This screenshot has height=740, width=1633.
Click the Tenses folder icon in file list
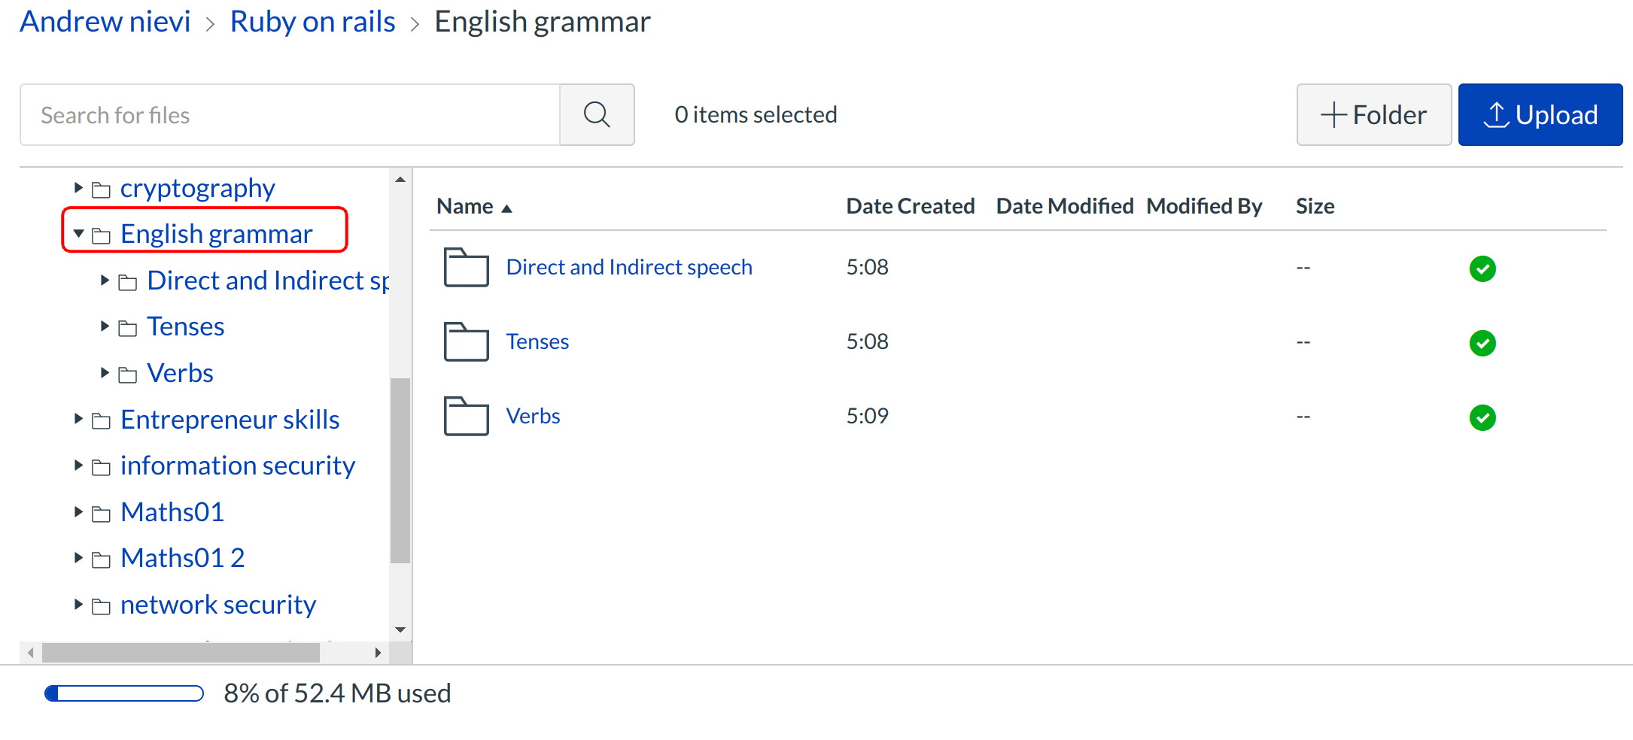tap(466, 341)
